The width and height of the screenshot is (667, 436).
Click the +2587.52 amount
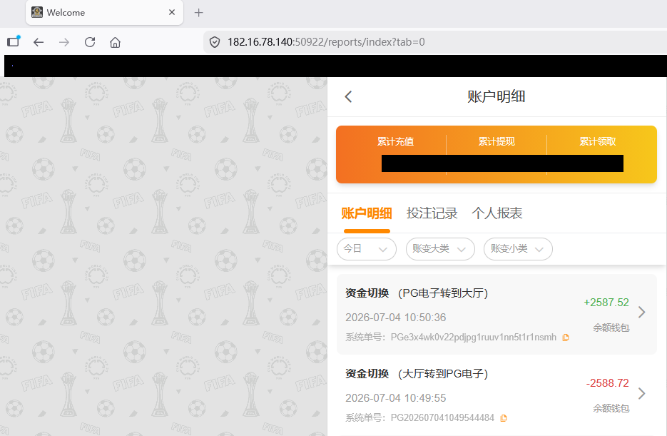coord(606,303)
